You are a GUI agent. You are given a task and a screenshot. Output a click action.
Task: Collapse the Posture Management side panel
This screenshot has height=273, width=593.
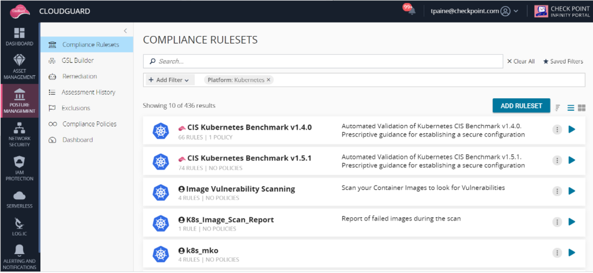tap(125, 31)
